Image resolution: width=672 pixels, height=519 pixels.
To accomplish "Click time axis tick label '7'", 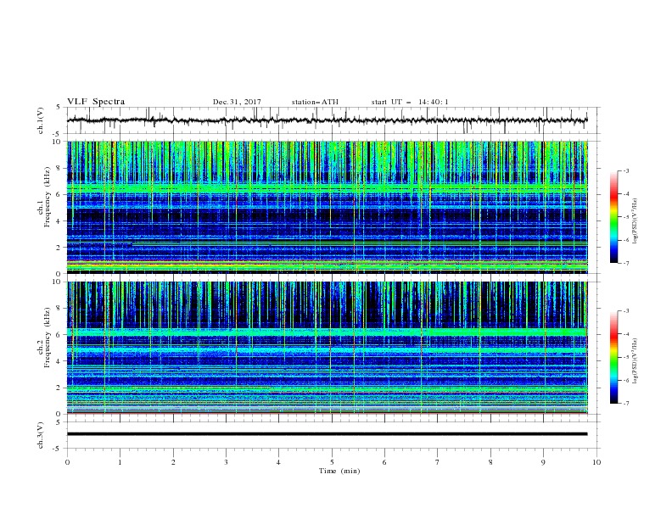I will [x=438, y=462].
